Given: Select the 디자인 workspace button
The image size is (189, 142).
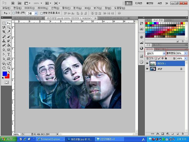Looking at the screenshot, I should [139, 3].
